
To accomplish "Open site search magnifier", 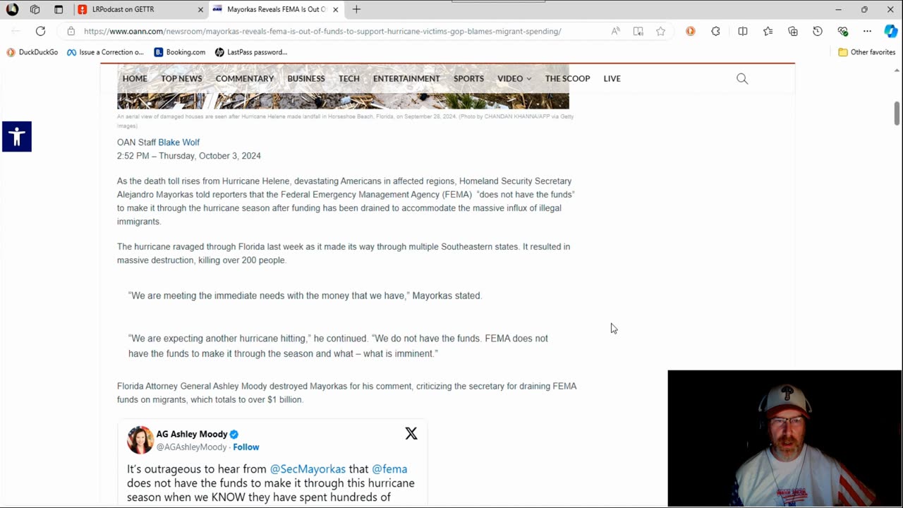I will [742, 78].
